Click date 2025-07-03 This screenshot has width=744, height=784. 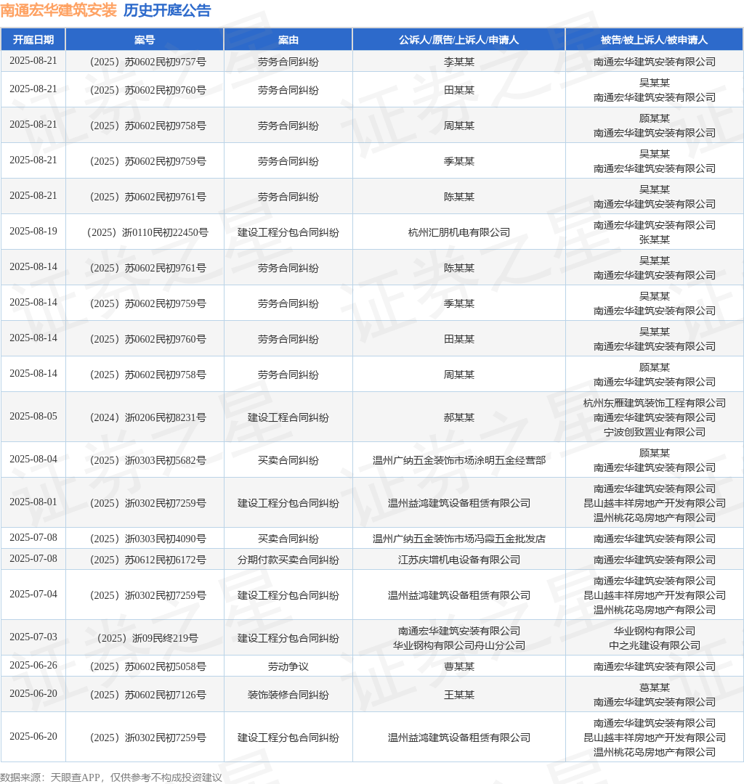pos(33,637)
